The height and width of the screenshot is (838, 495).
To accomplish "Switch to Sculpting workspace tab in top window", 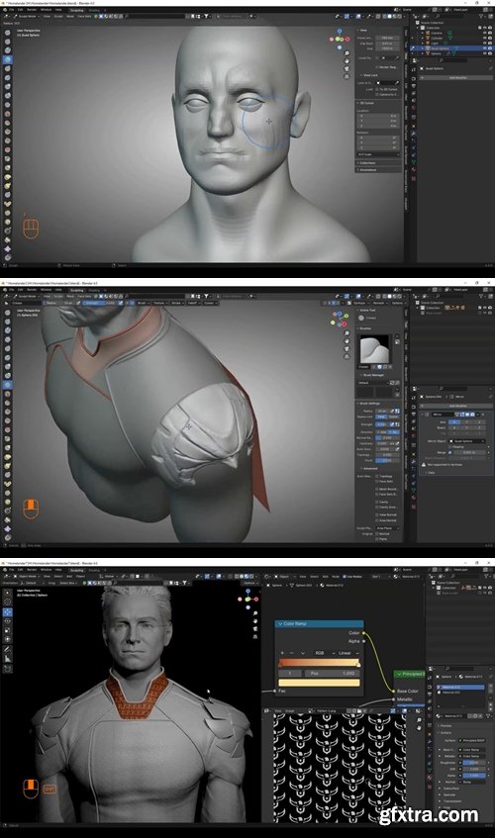I will pos(77,10).
